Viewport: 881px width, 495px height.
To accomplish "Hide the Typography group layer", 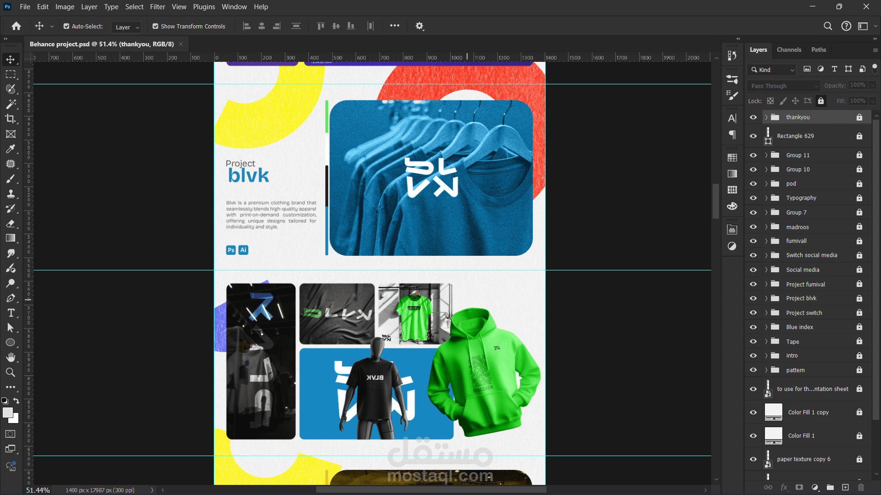I will coord(753,198).
